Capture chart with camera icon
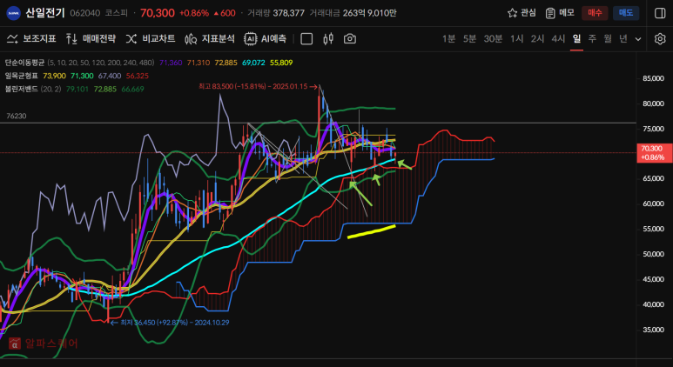Viewport: 673px width, 367px height. pyautogui.click(x=350, y=39)
